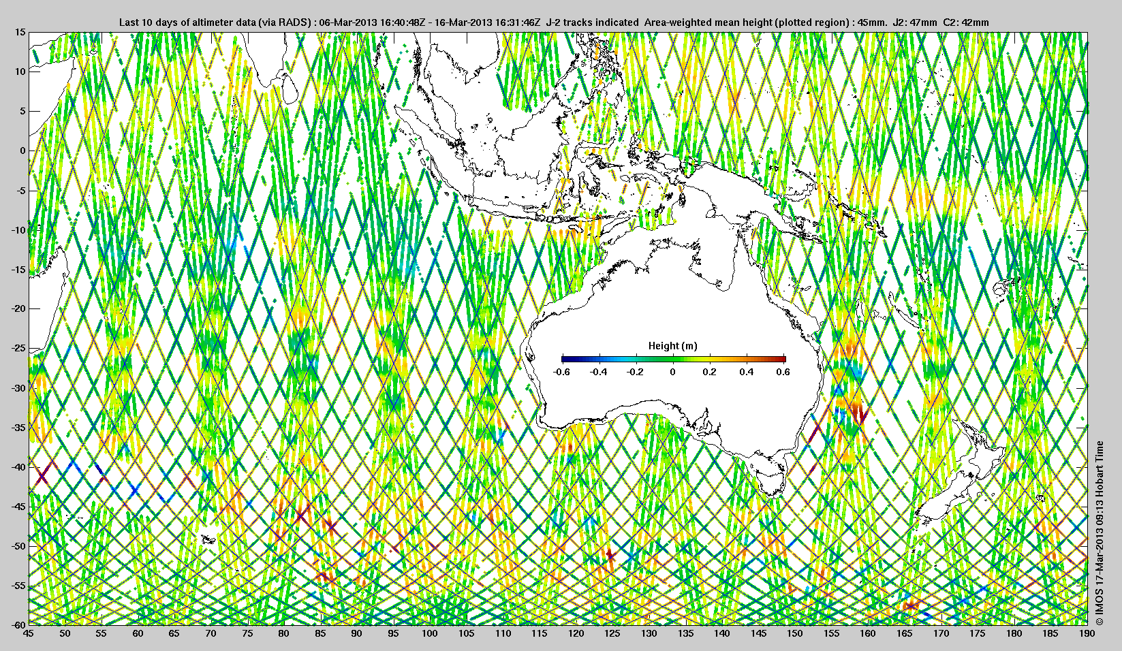Image resolution: width=1122 pixels, height=651 pixels.
Task: Click longitude axis label 125
Action: 612,634
